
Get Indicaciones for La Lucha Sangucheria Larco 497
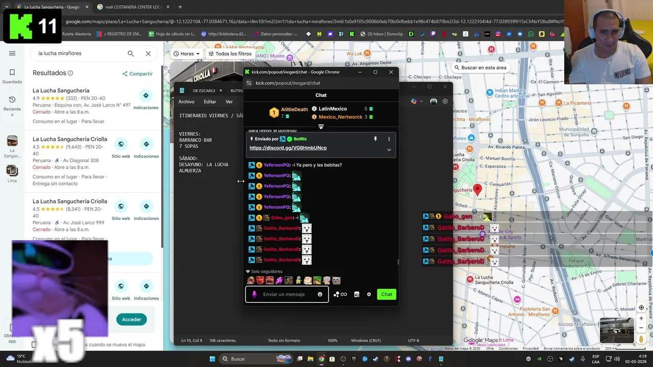pos(146,99)
